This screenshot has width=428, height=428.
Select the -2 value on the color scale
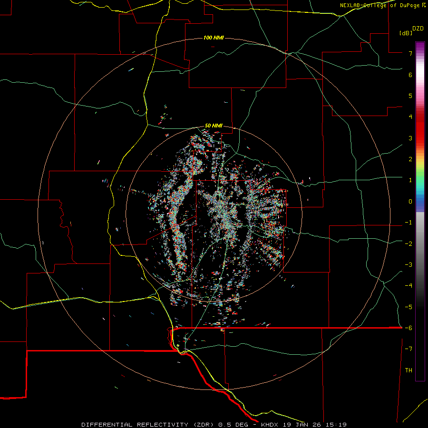pos(409,244)
